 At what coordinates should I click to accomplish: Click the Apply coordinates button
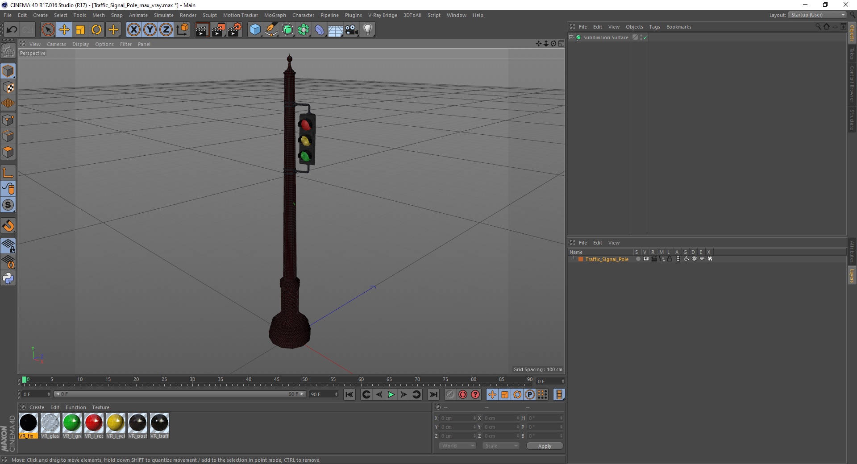(545, 446)
